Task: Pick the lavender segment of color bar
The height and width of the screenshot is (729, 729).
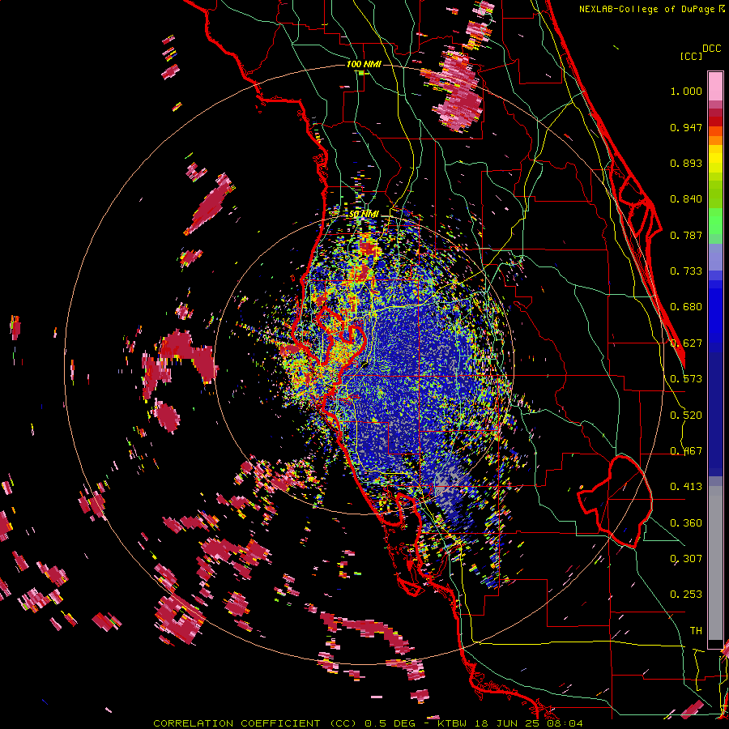Action: (x=715, y=257)
